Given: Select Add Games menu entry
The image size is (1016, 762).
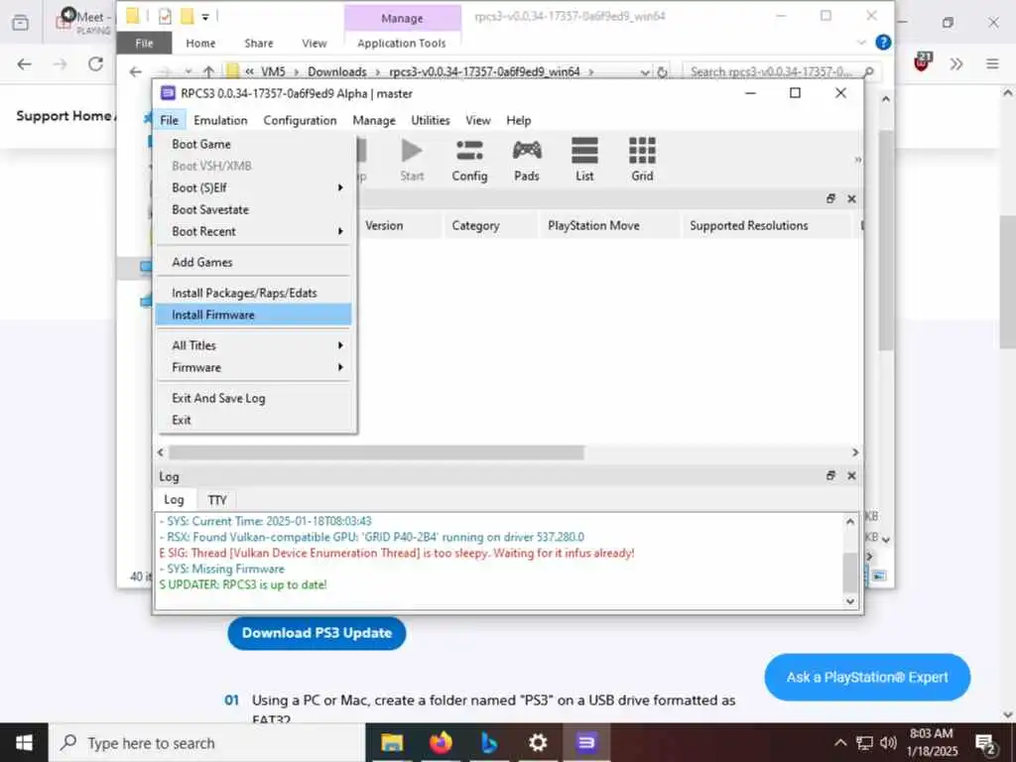Looking at the screenshot, I should click(x=253, y=262).
